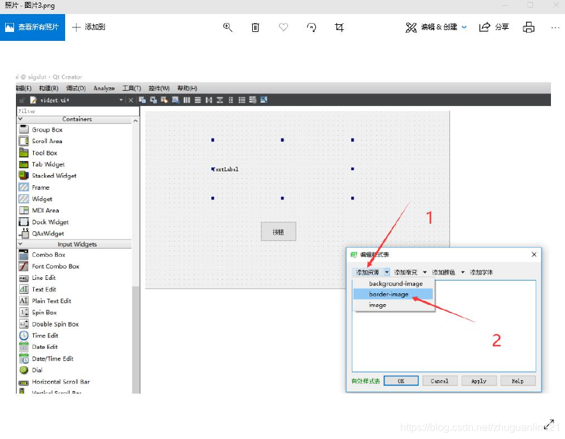
Task: Select Scroll Area widget
Action: coord(47,141)
